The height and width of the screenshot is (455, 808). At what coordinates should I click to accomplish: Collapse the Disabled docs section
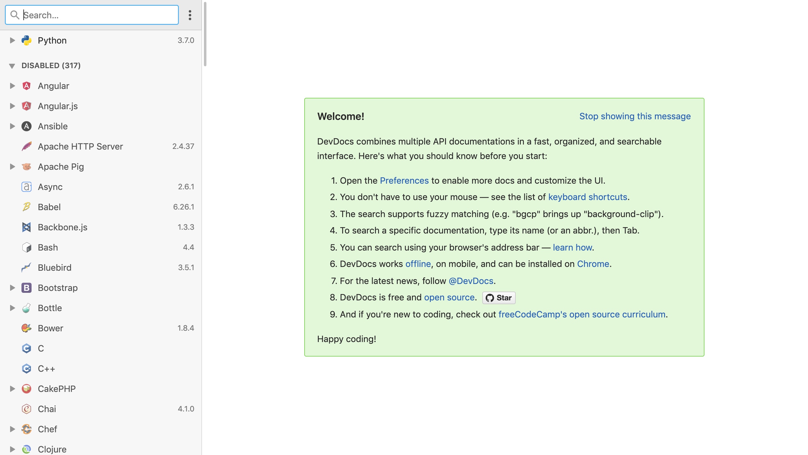click(x=12, y=66)
